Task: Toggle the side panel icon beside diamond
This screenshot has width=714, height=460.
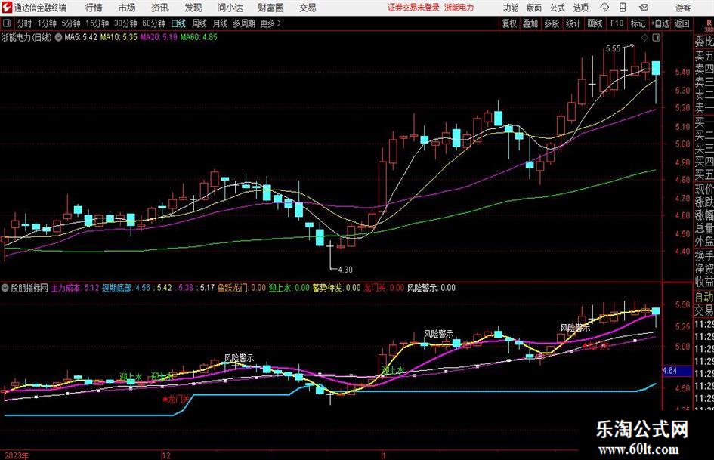Action: point(656,38)
